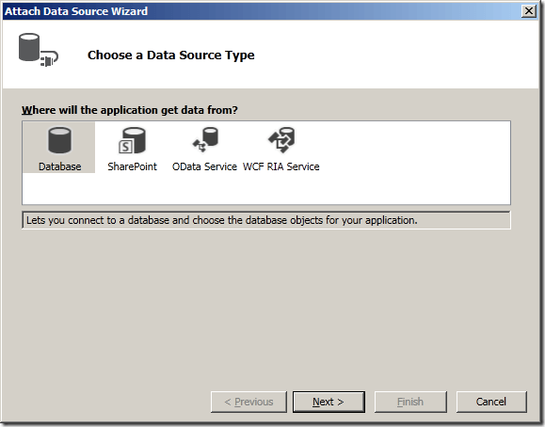545x427 pixels.
Task: Click "Where will the application get data from?"
Action: pyautogui.click(x=130, y=110)
